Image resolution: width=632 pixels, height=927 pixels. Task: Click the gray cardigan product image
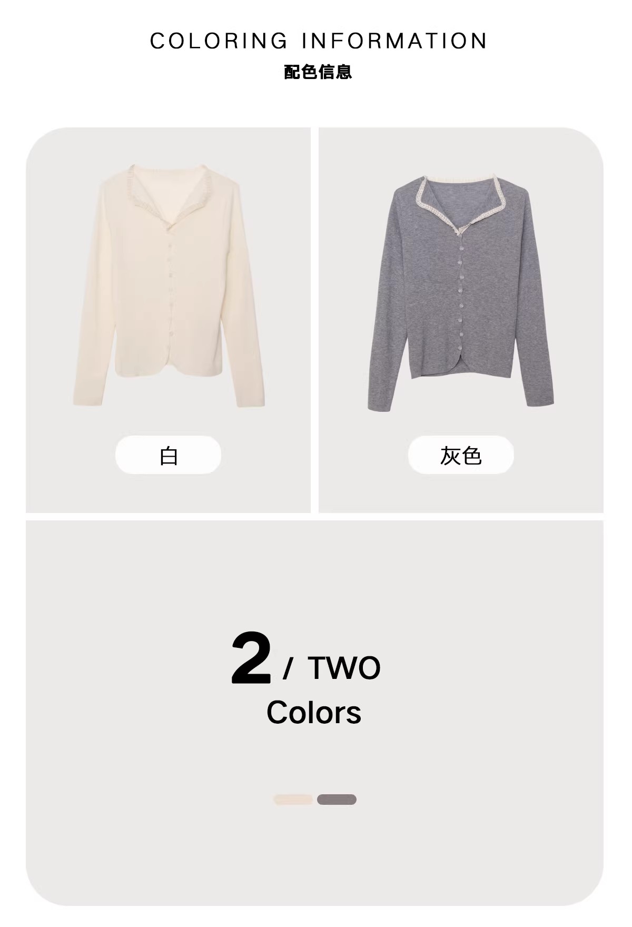tap(461, 291)
